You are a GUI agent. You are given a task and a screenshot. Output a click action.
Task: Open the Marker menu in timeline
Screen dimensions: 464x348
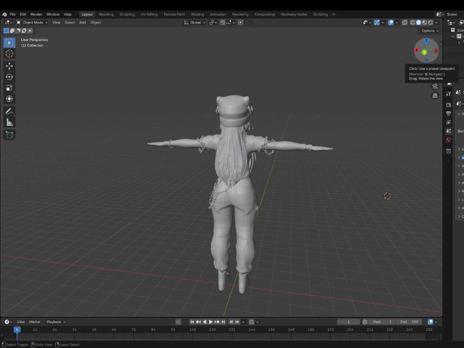coord(35,322)
